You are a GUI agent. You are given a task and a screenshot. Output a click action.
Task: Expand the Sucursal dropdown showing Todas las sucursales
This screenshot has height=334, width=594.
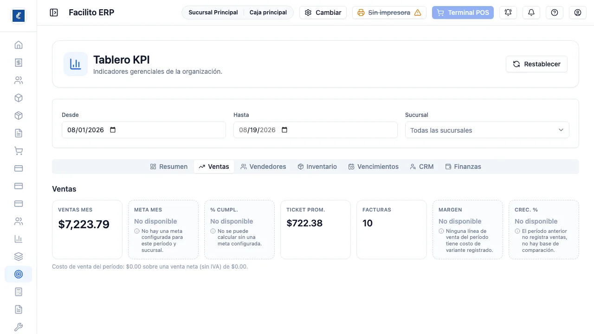point(487,130)
